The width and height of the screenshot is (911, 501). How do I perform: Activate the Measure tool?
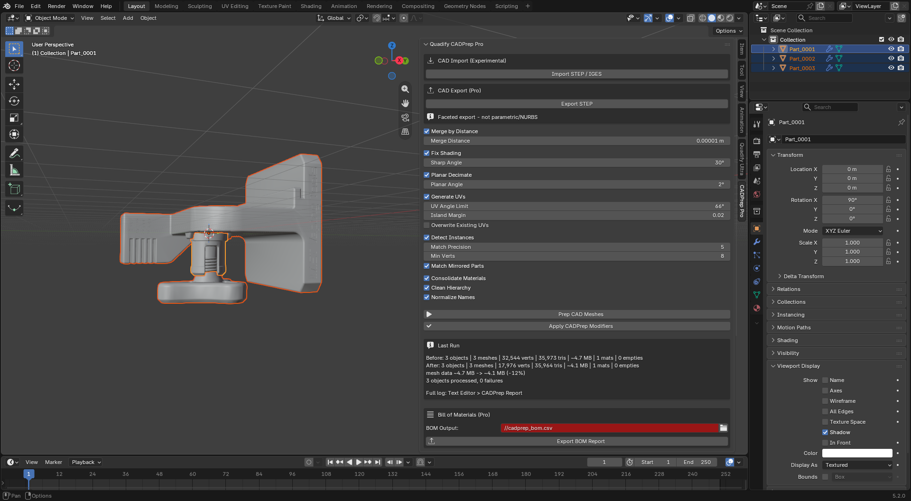[14, 170]
